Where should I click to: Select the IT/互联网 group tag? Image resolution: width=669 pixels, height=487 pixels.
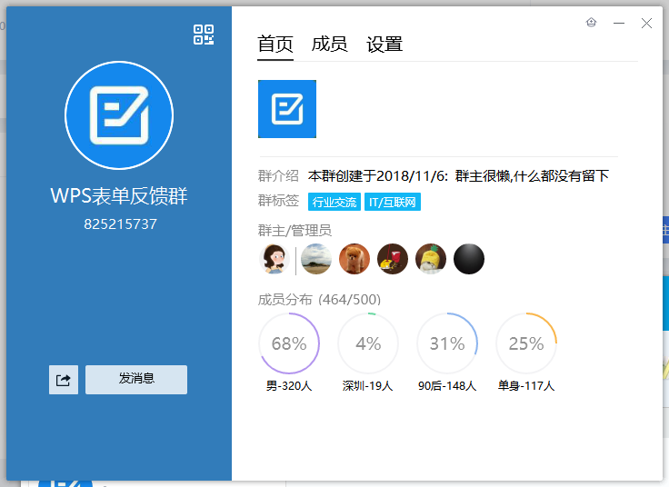(x=393, y=202)
